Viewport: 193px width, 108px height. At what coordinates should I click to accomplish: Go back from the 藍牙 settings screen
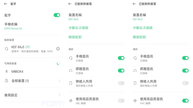tap(6, 4)
